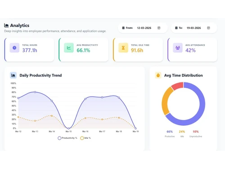Image resolution: width=225 pixels, height=169 pixels.
Task: Click the Mar 13 idle data point
Action: coord(35,121)
